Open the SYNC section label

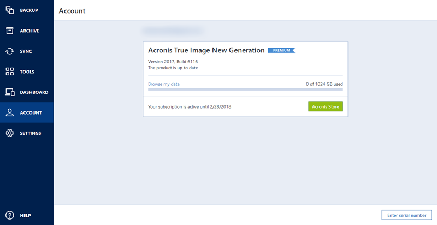26,51
